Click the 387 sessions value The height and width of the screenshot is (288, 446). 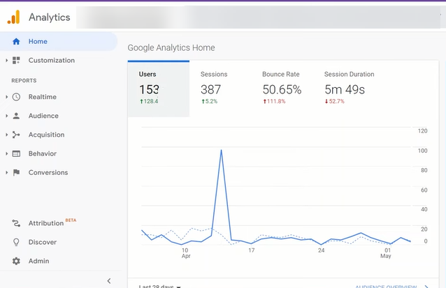pos(210,90)
